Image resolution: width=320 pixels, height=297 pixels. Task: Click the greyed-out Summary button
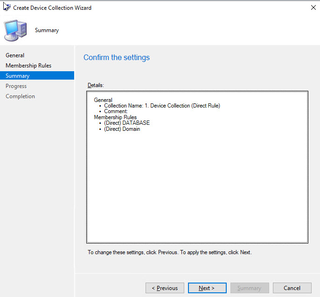point(249,288)
